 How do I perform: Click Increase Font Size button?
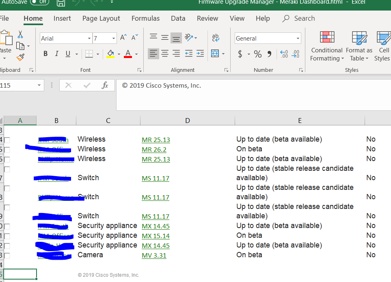123,38
